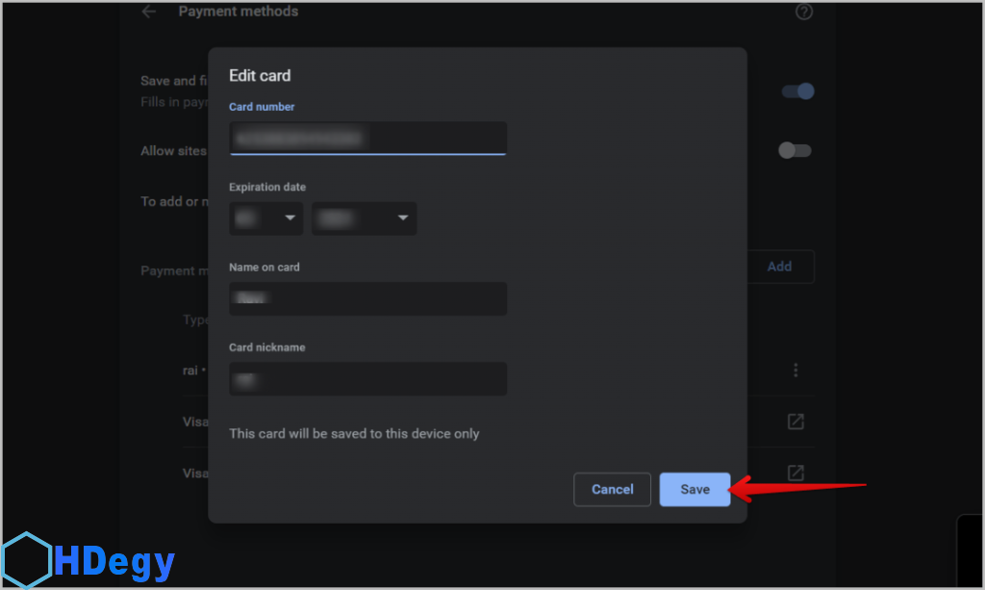Image resolution: width=985 pixels, height=590 pixels.
Task: Focus the Card number input field
Action: [x=367, y=138]
